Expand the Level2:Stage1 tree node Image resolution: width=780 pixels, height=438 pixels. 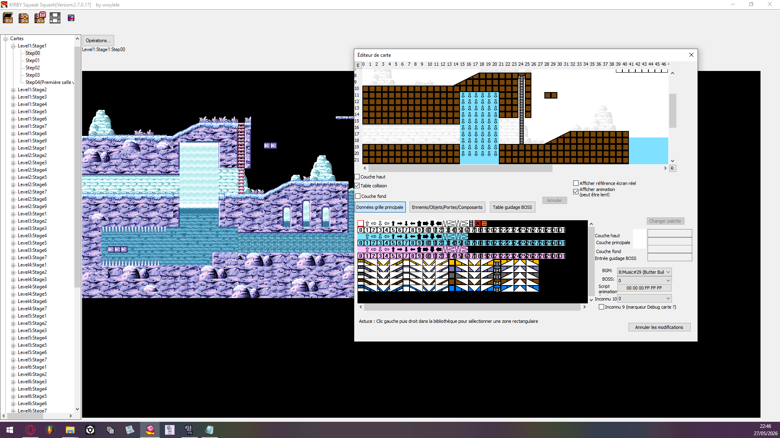pos(13,148)
